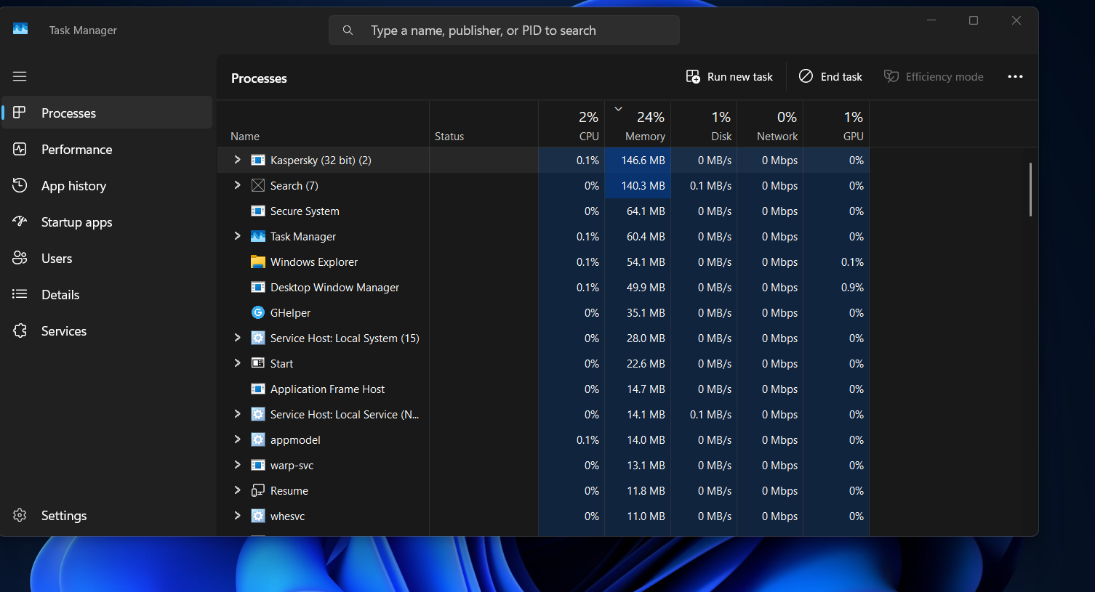Click the Kaspersky process icon
The image size is (1095, 592).
pyautogui.click(x=257, y=160)
